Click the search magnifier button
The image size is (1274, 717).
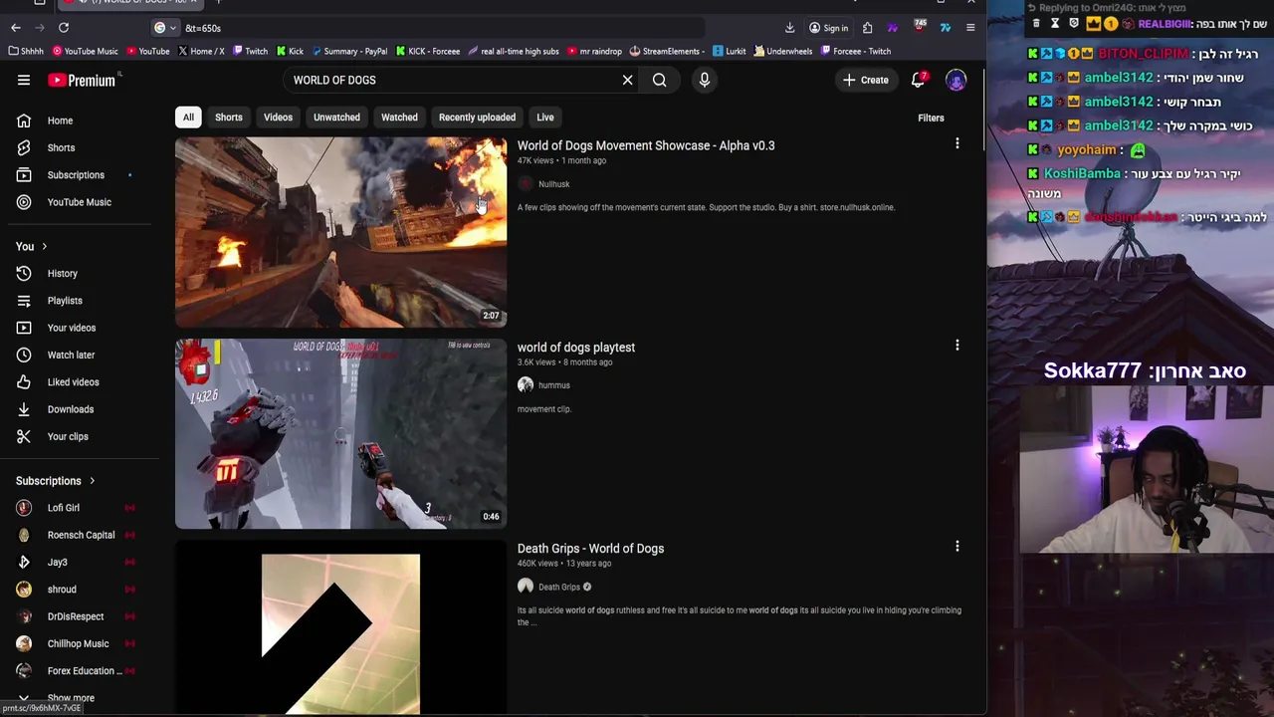(659, 80)
